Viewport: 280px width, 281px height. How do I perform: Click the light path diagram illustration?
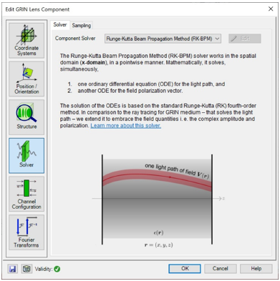pos(158,200)
